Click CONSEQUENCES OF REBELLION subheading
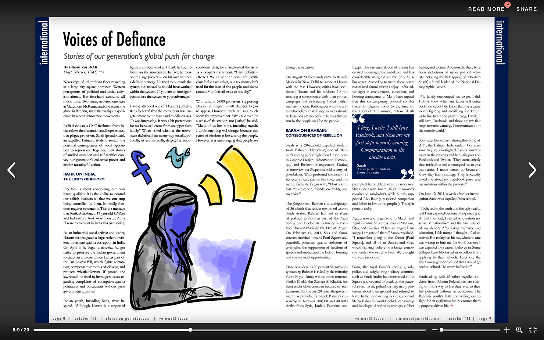The image size is (544, 340). click(x=314, y=135)
